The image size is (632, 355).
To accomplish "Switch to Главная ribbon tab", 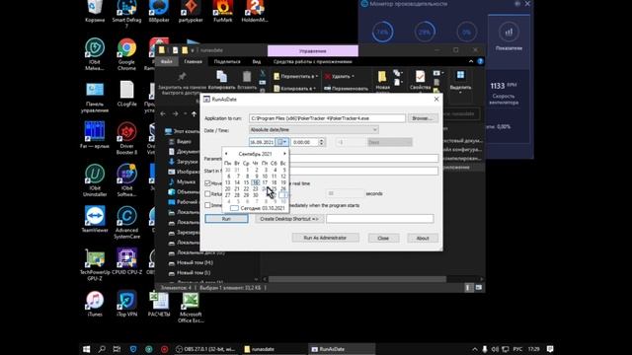I will (194, 61).
